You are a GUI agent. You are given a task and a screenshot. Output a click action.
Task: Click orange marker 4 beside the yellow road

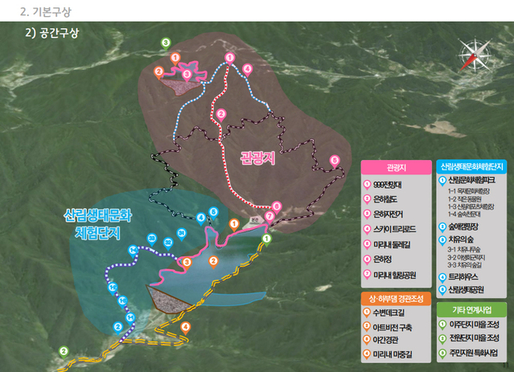tap(185, 326)
